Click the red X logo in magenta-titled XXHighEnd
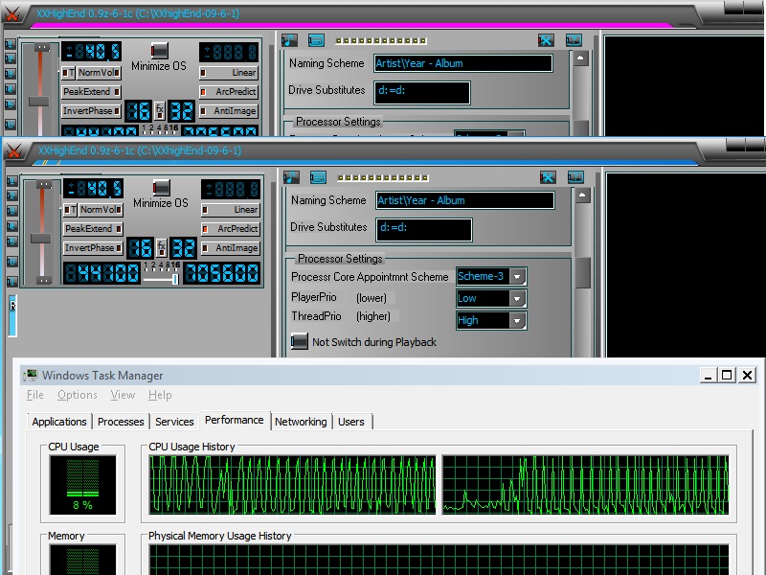Image resolution: width=766 pixels, height=575 pixels. (12, 14)
